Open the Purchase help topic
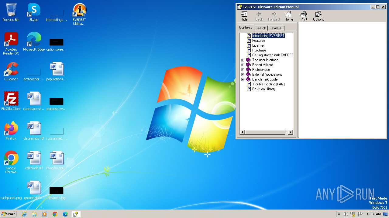 [x=259, y=50]
